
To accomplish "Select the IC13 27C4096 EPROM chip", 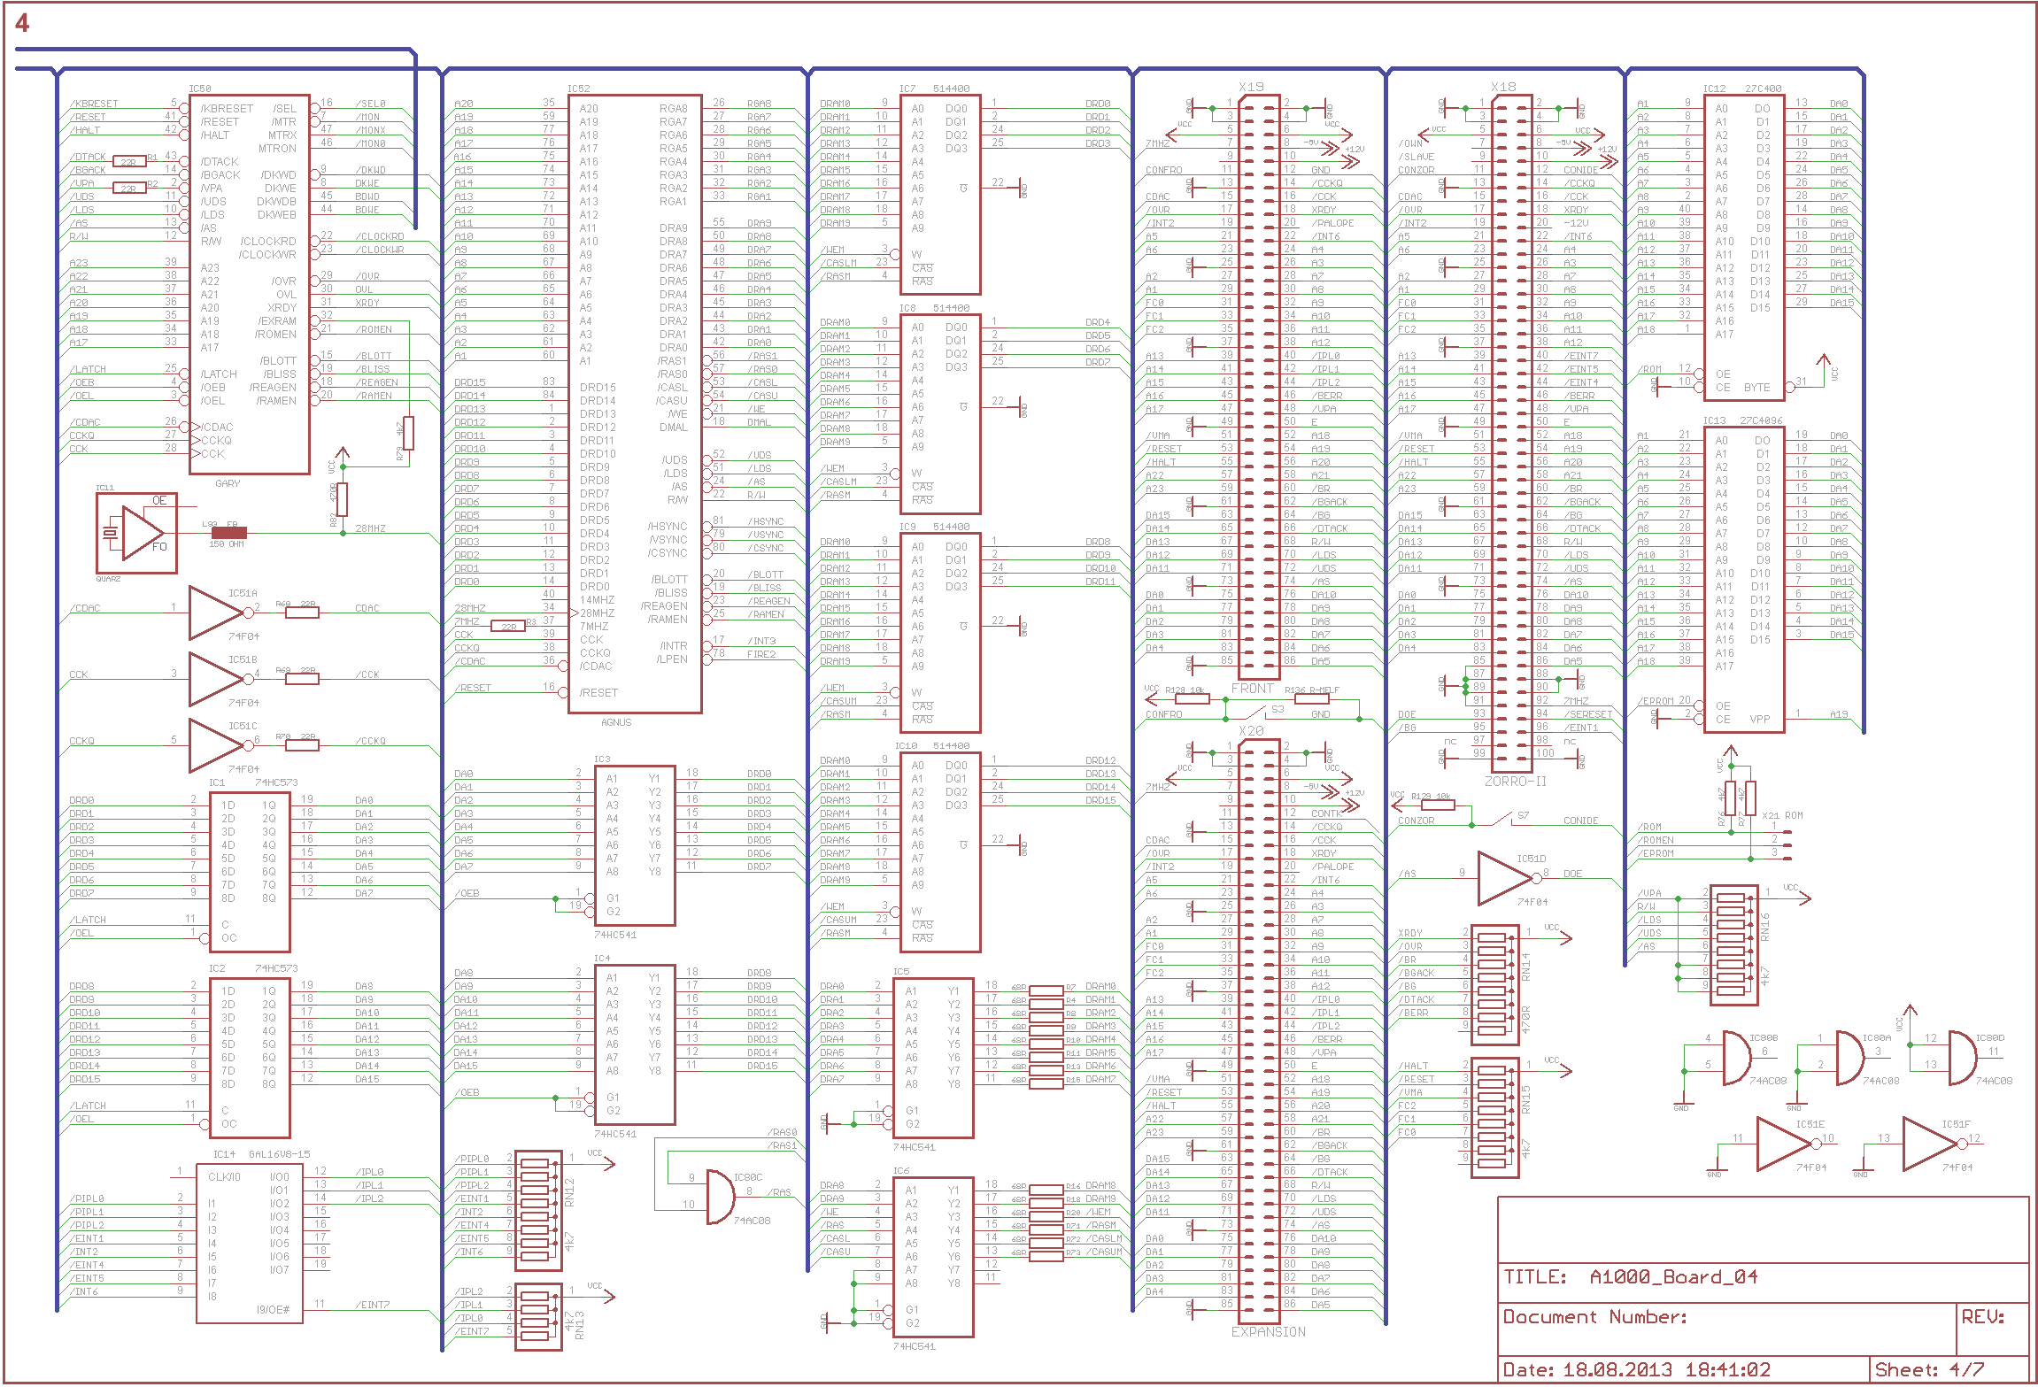I will (1744, 579).
